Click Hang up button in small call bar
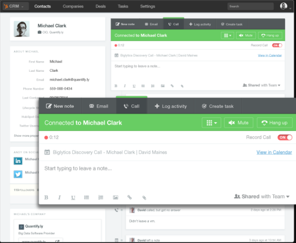The height and width of the screenshot is (243, 296). click(x=270, y=35)
